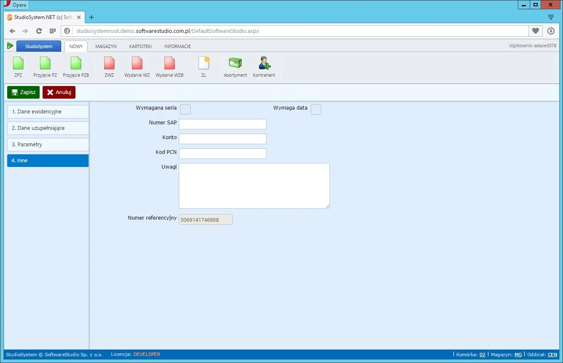Select the 3. Parametry section
Image resolution: width=563 pixels, height=363 pixels.
pos(48,145)
